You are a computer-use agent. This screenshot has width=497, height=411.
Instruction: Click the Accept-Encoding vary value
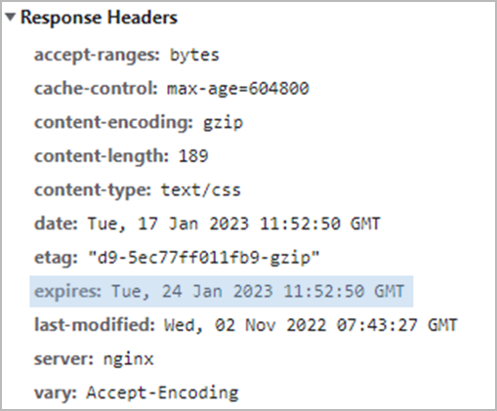coord(162,392)
